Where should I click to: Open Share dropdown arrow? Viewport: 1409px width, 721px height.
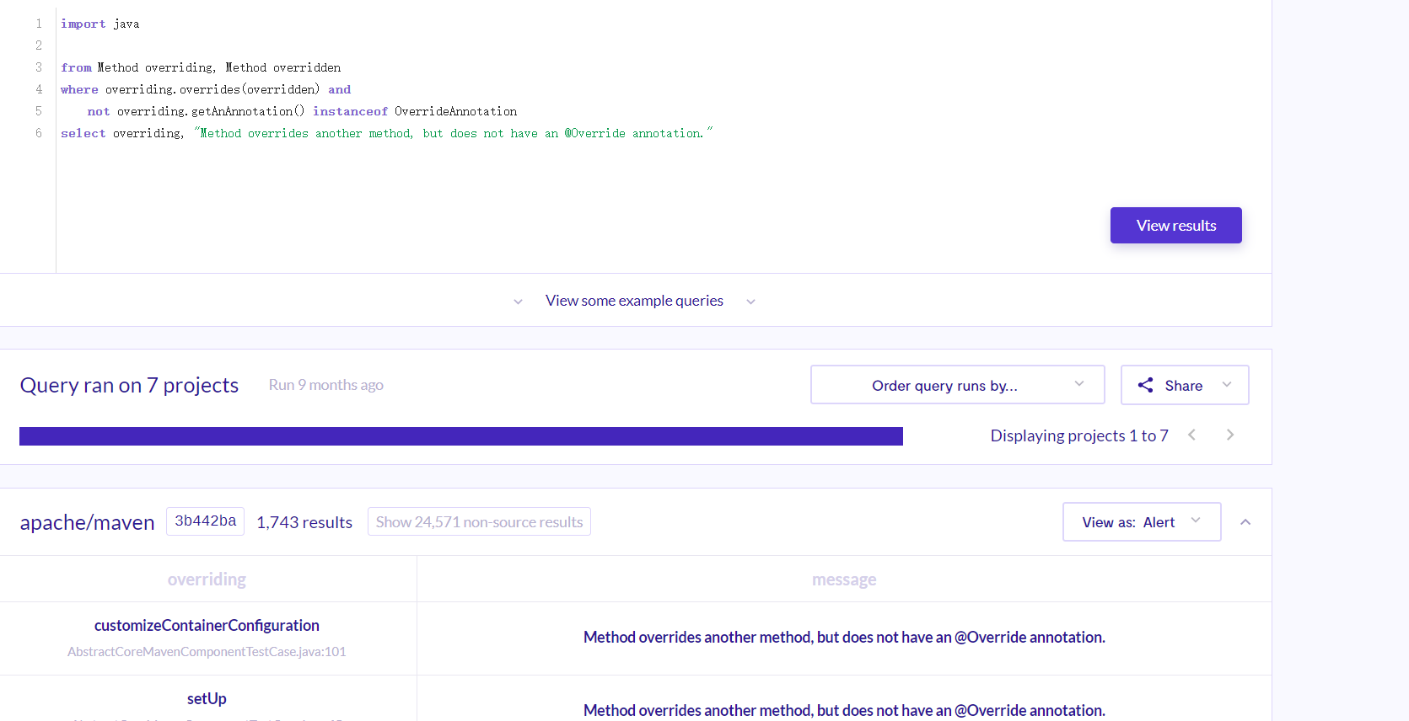[x=1227, y=384]
